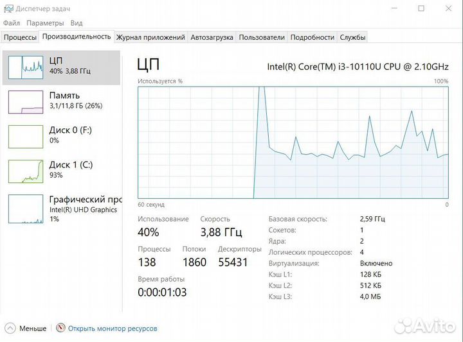Viewport: 463px width, 342px height.
Task: Click the Intel Core i3-10110U processor name
Action: [x=358, y=67]
